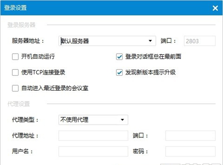Enable 自动进入最近登录的会议室 checkbox
The width and height of the screenshot is (223, 165).
pos(15,88)
